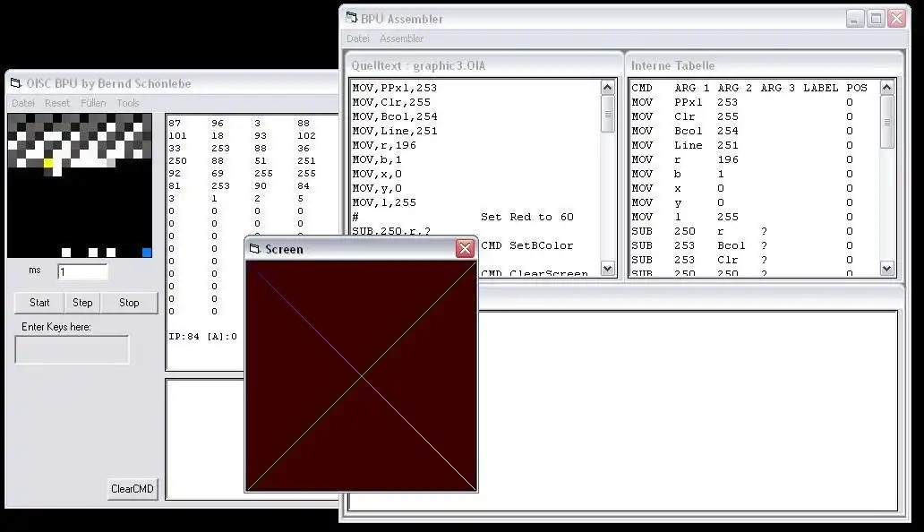Click the ARG 1 column header

[692, 88]
